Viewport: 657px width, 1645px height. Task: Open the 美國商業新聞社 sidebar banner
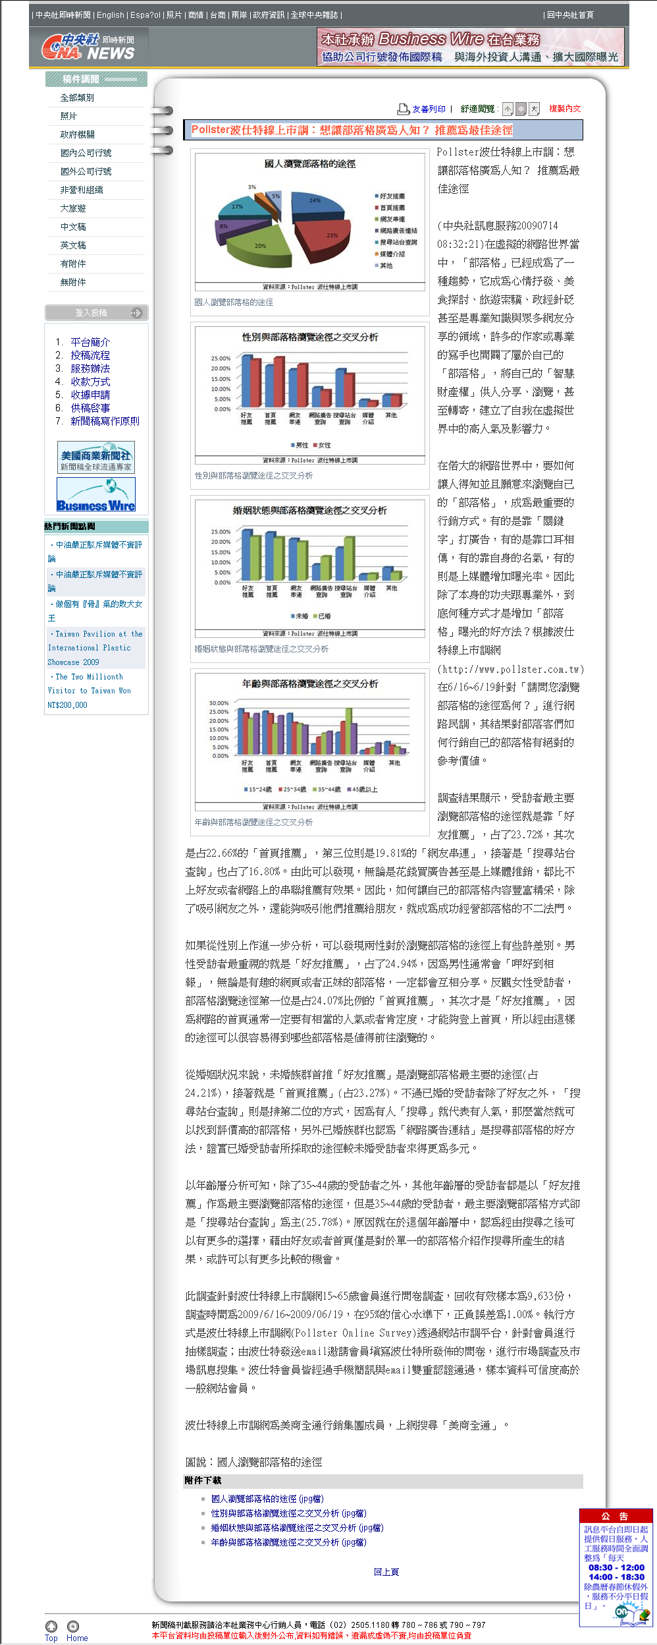pos(96,457)
